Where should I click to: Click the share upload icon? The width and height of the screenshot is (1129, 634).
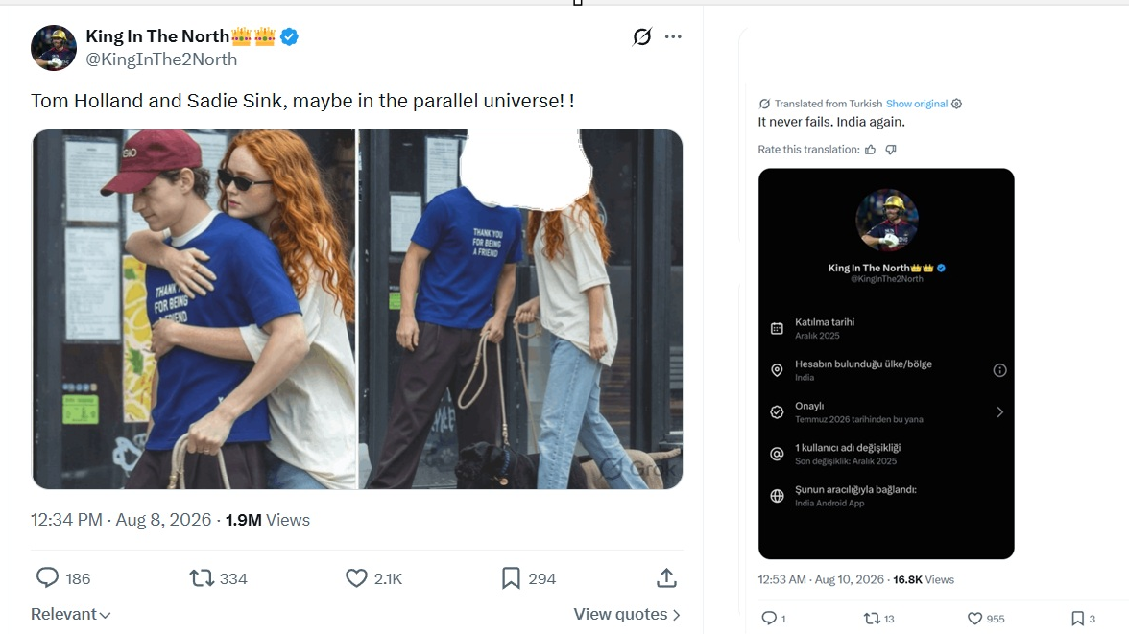666,577
